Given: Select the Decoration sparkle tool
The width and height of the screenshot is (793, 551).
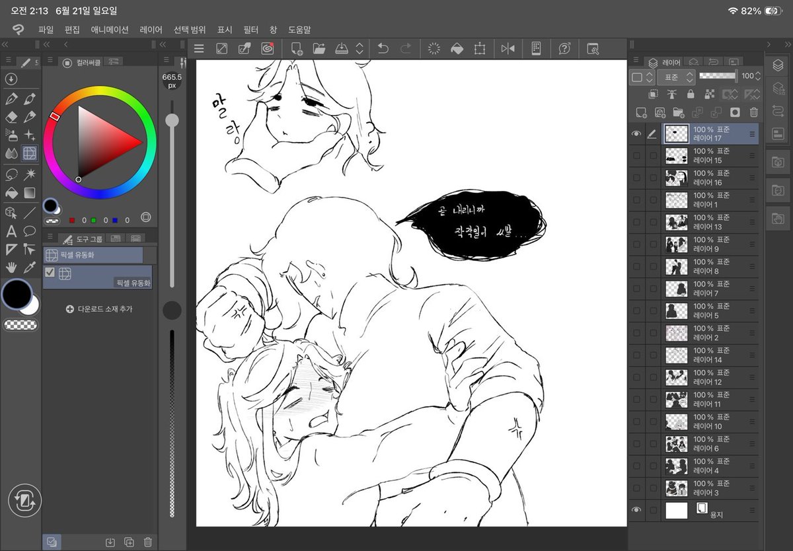Looking at the screenshot, I should click(30, 135).
